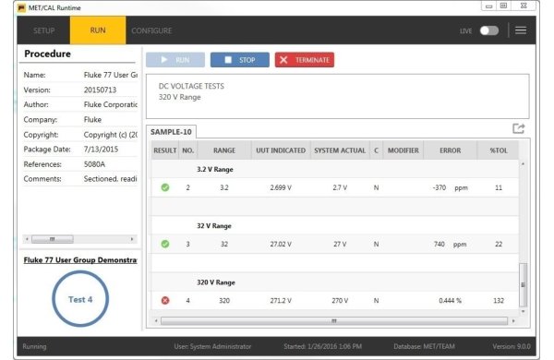Click the MODIFIER column header
The image size is (554, 360).
click(x=403, y=150)
